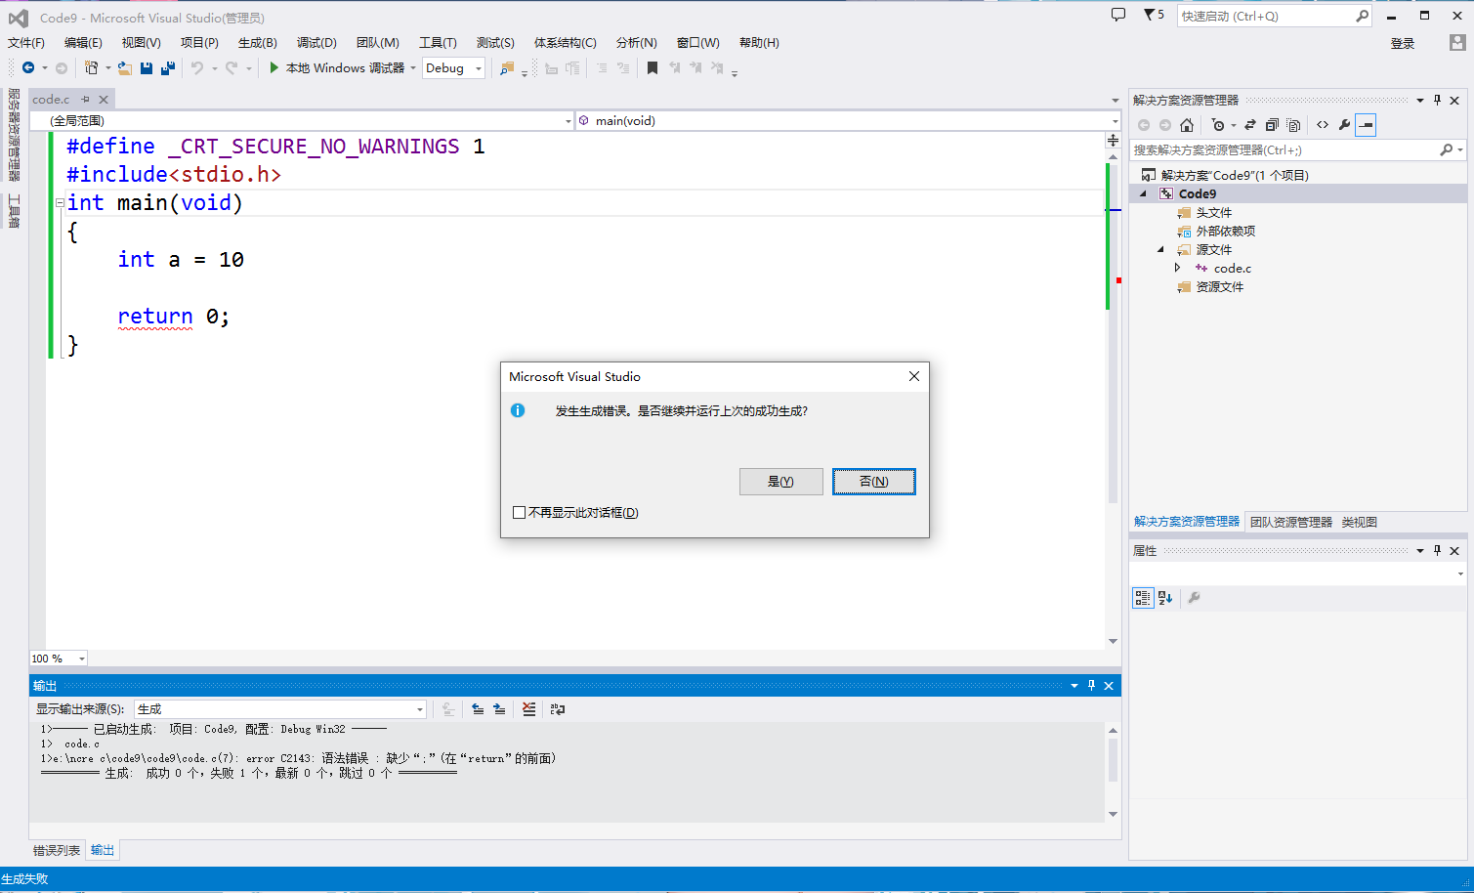Click the navigate backward arrow in toolbar
Viewport: 1474px width, 893px height.
point(28,68)
